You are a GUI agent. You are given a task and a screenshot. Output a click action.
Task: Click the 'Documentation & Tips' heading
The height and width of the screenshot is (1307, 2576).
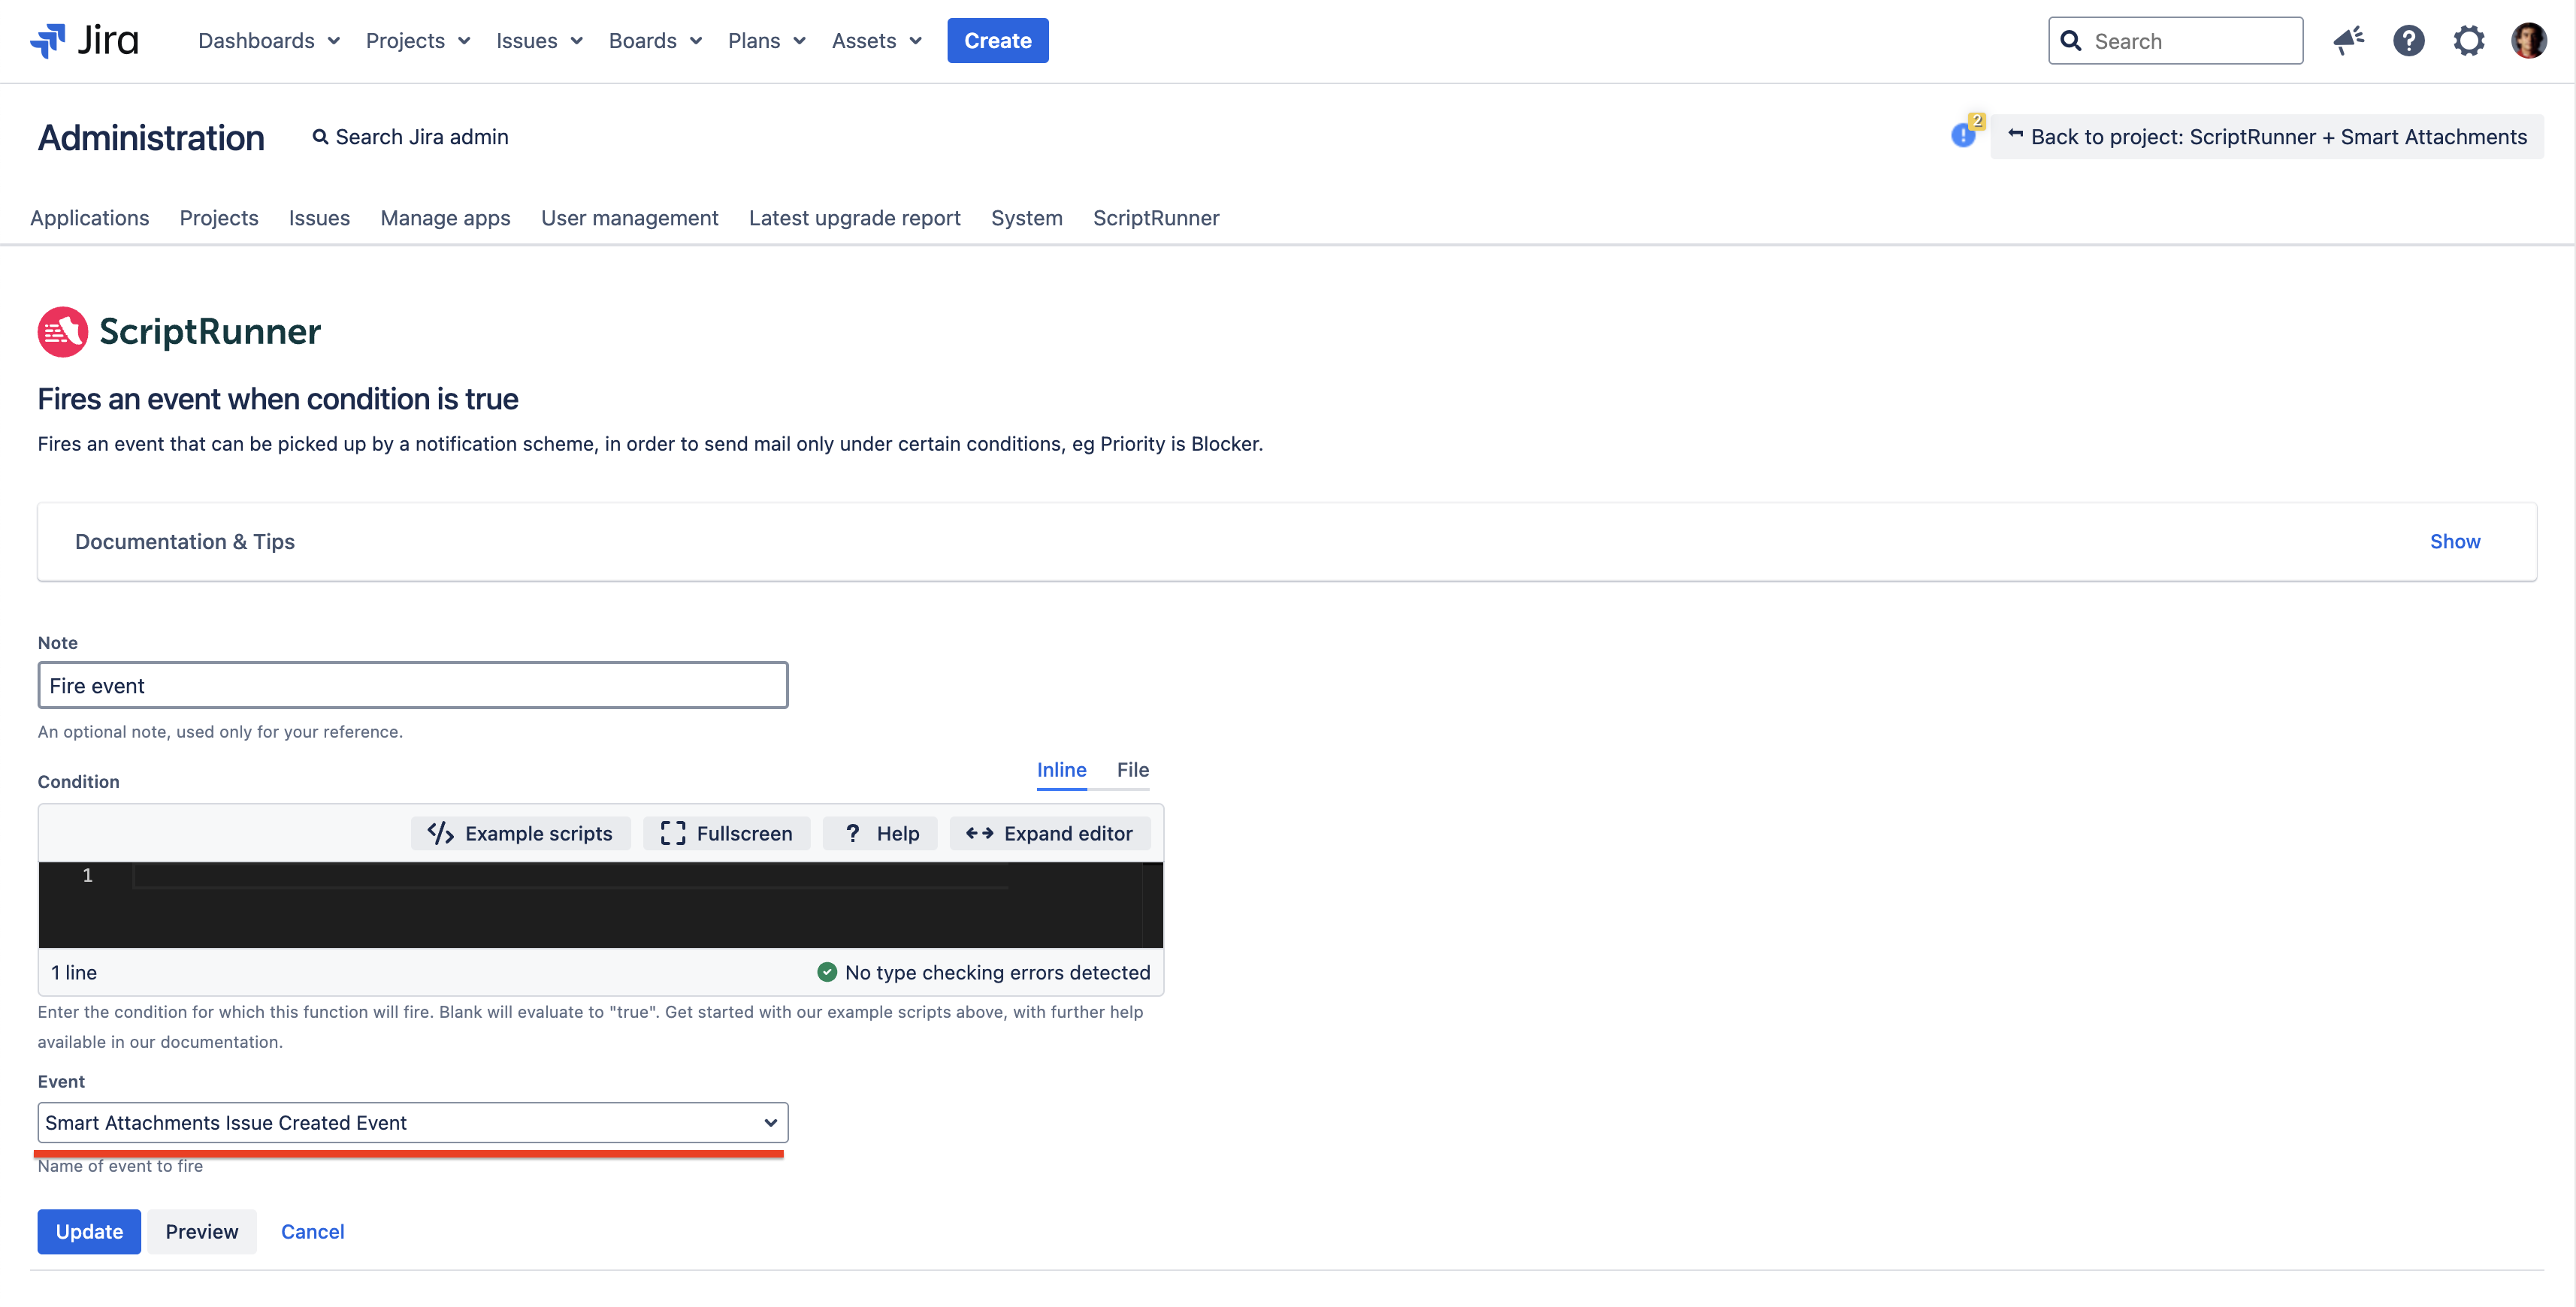tap(185, 542)
